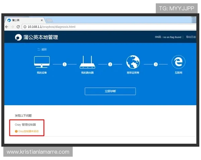Click the 宽带运营商 label

coord(133,73)
